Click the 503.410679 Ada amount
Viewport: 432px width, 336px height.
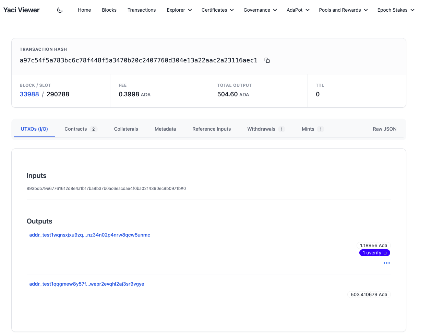369,295
